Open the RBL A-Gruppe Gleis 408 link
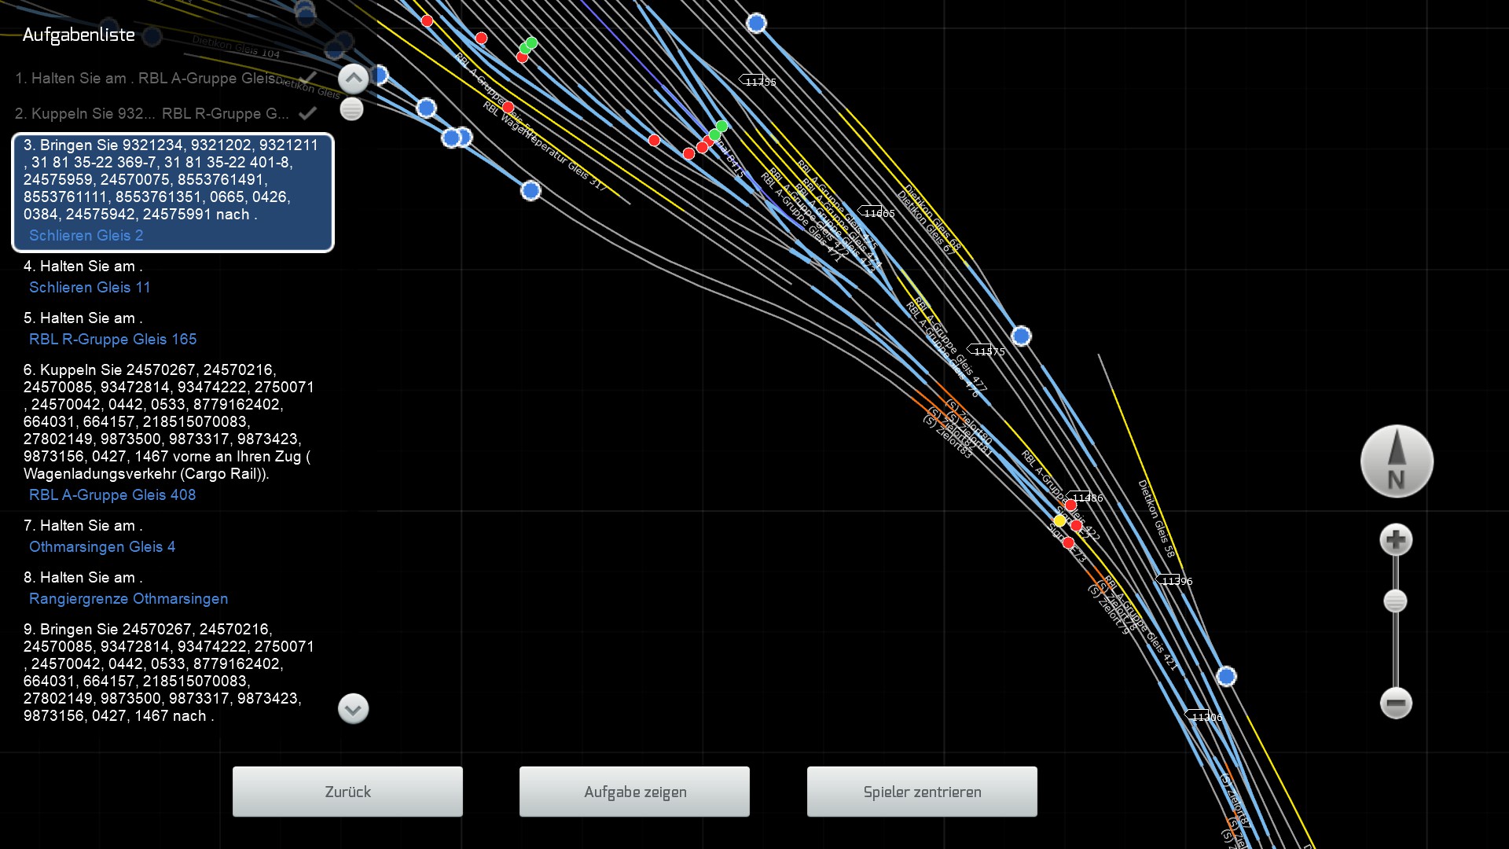 [x=112, y=495]
